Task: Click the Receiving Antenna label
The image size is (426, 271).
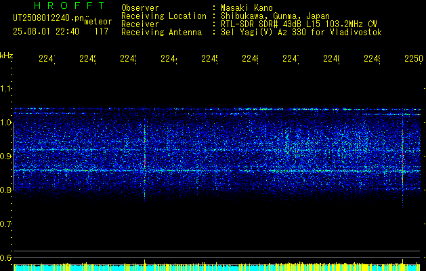Action: (x=161, y=33)
